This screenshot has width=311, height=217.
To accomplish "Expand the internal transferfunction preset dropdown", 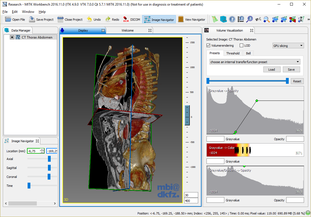I will coord(255,62).
